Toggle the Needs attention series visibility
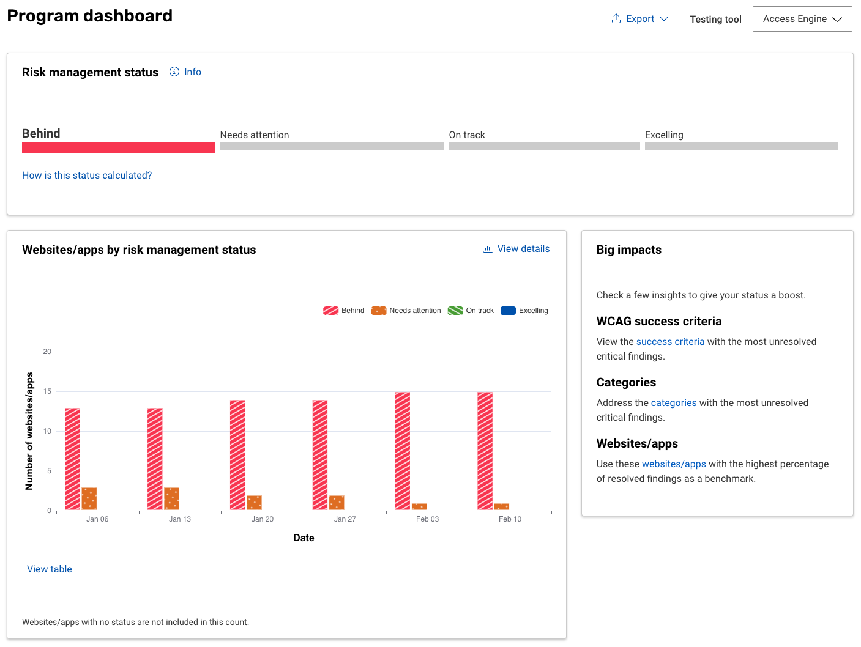861x647 pixels. 378,311
